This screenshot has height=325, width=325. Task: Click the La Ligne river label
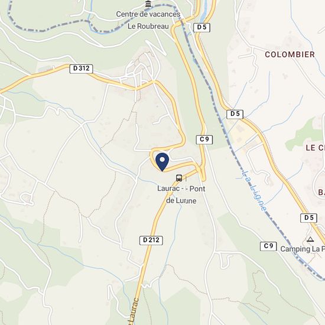tap(255, 191)
